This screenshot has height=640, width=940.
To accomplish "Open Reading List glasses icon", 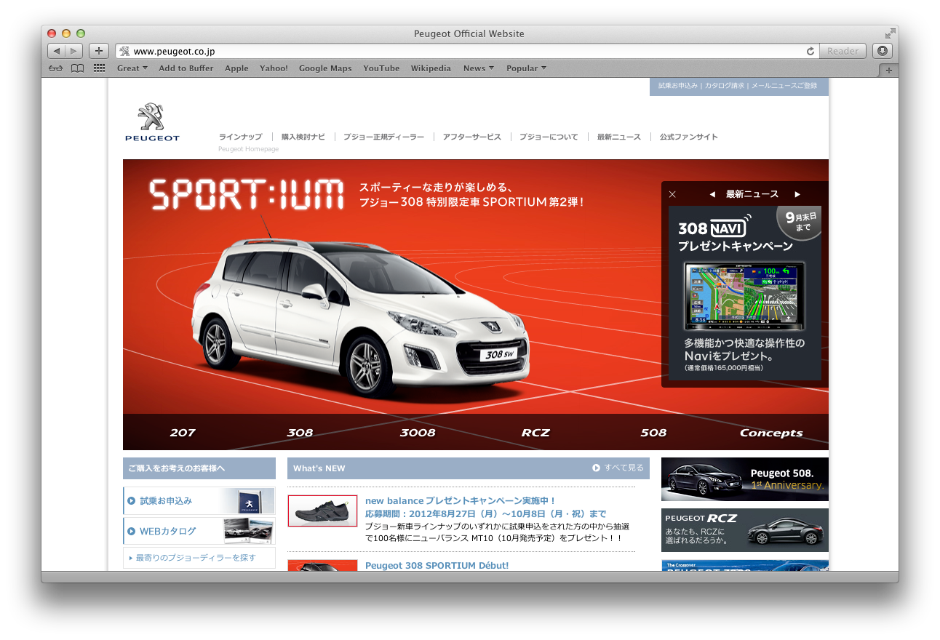I will coord(56,68).
